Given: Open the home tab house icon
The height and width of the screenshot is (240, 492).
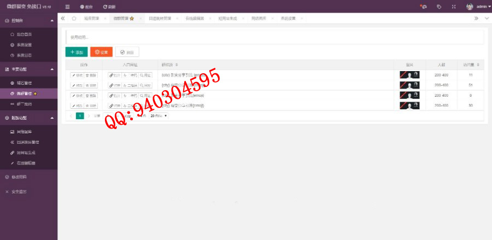Looking at the screenshot, I should point(74,18).
